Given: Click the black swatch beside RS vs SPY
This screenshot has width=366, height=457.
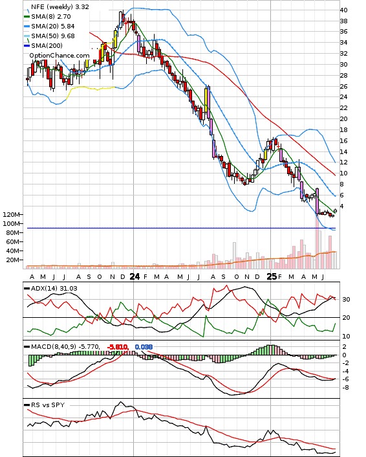Looking at the screenshot, I should 27,405.
